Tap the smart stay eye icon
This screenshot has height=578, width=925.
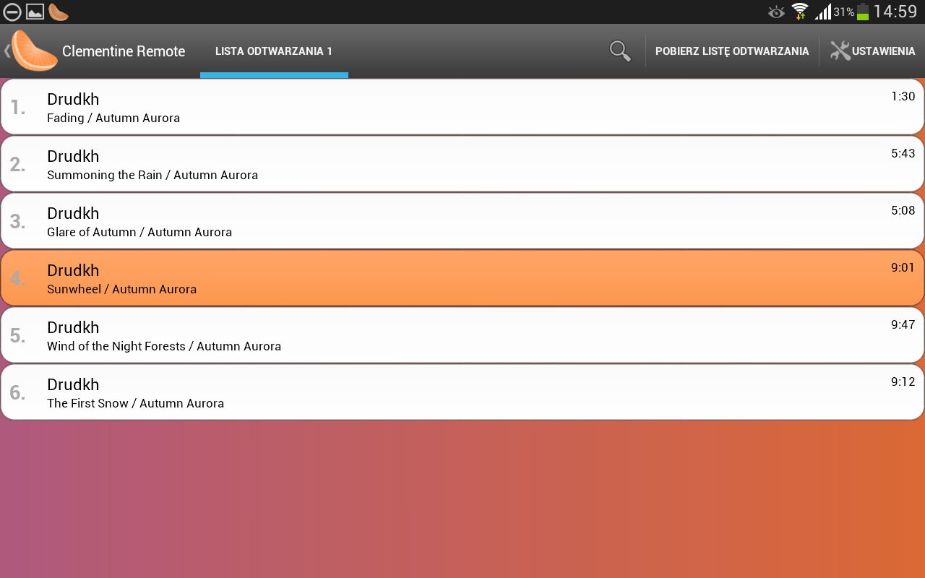pyautogui.click(x=776, y=12)
